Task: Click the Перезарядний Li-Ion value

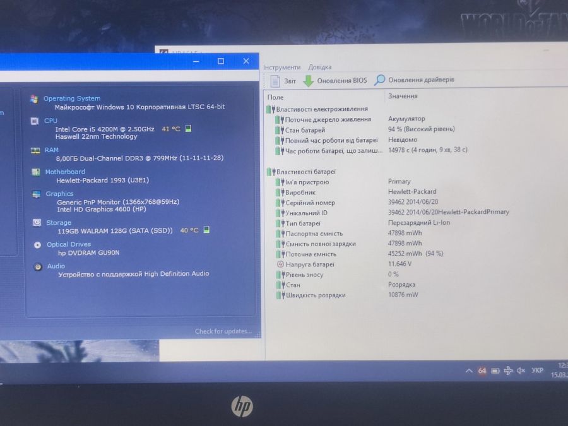Action: [419, 222]
